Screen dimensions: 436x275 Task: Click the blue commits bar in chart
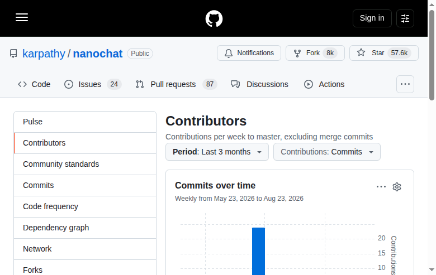point(258,251)
